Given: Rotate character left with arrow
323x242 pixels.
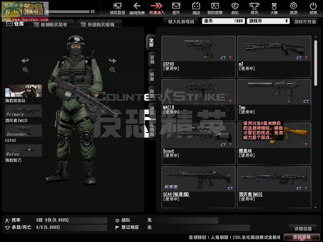Looking at the screenshot, I should [x=25, y=60].
